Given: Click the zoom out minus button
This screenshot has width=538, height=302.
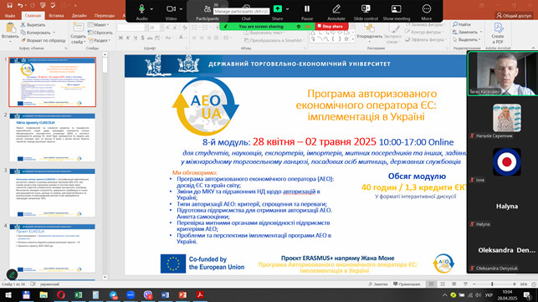Looking at the screenshot, I should [474, 284].
